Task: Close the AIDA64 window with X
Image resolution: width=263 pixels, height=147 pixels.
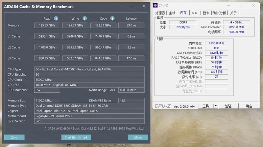Action: (144, 6)
